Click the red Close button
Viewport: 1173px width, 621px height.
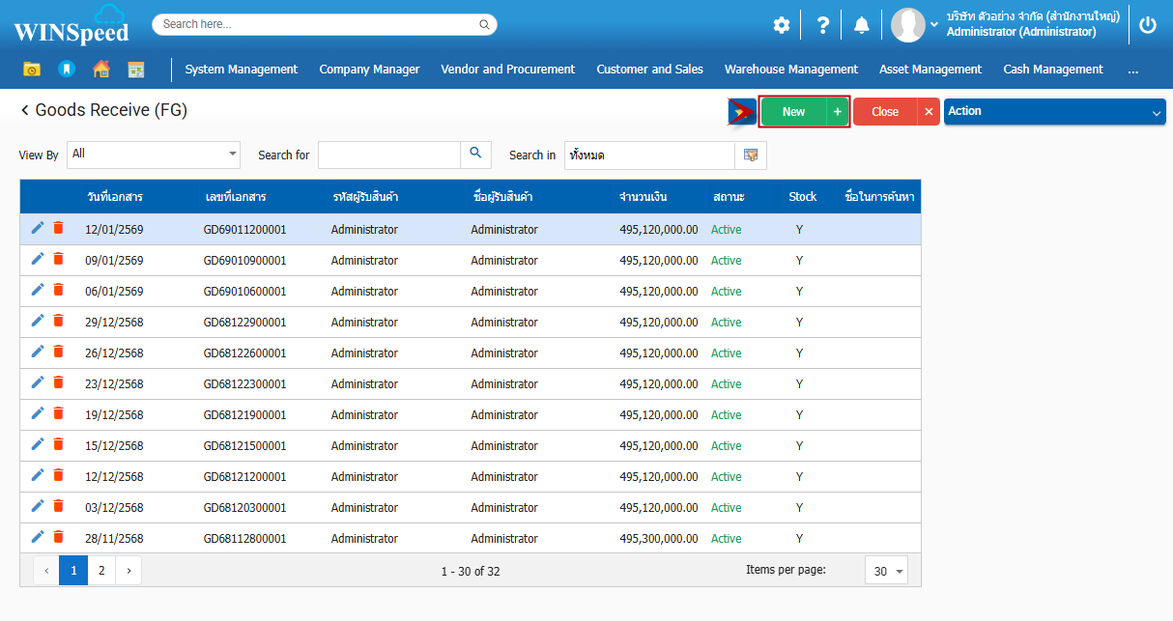click(885, 112)
